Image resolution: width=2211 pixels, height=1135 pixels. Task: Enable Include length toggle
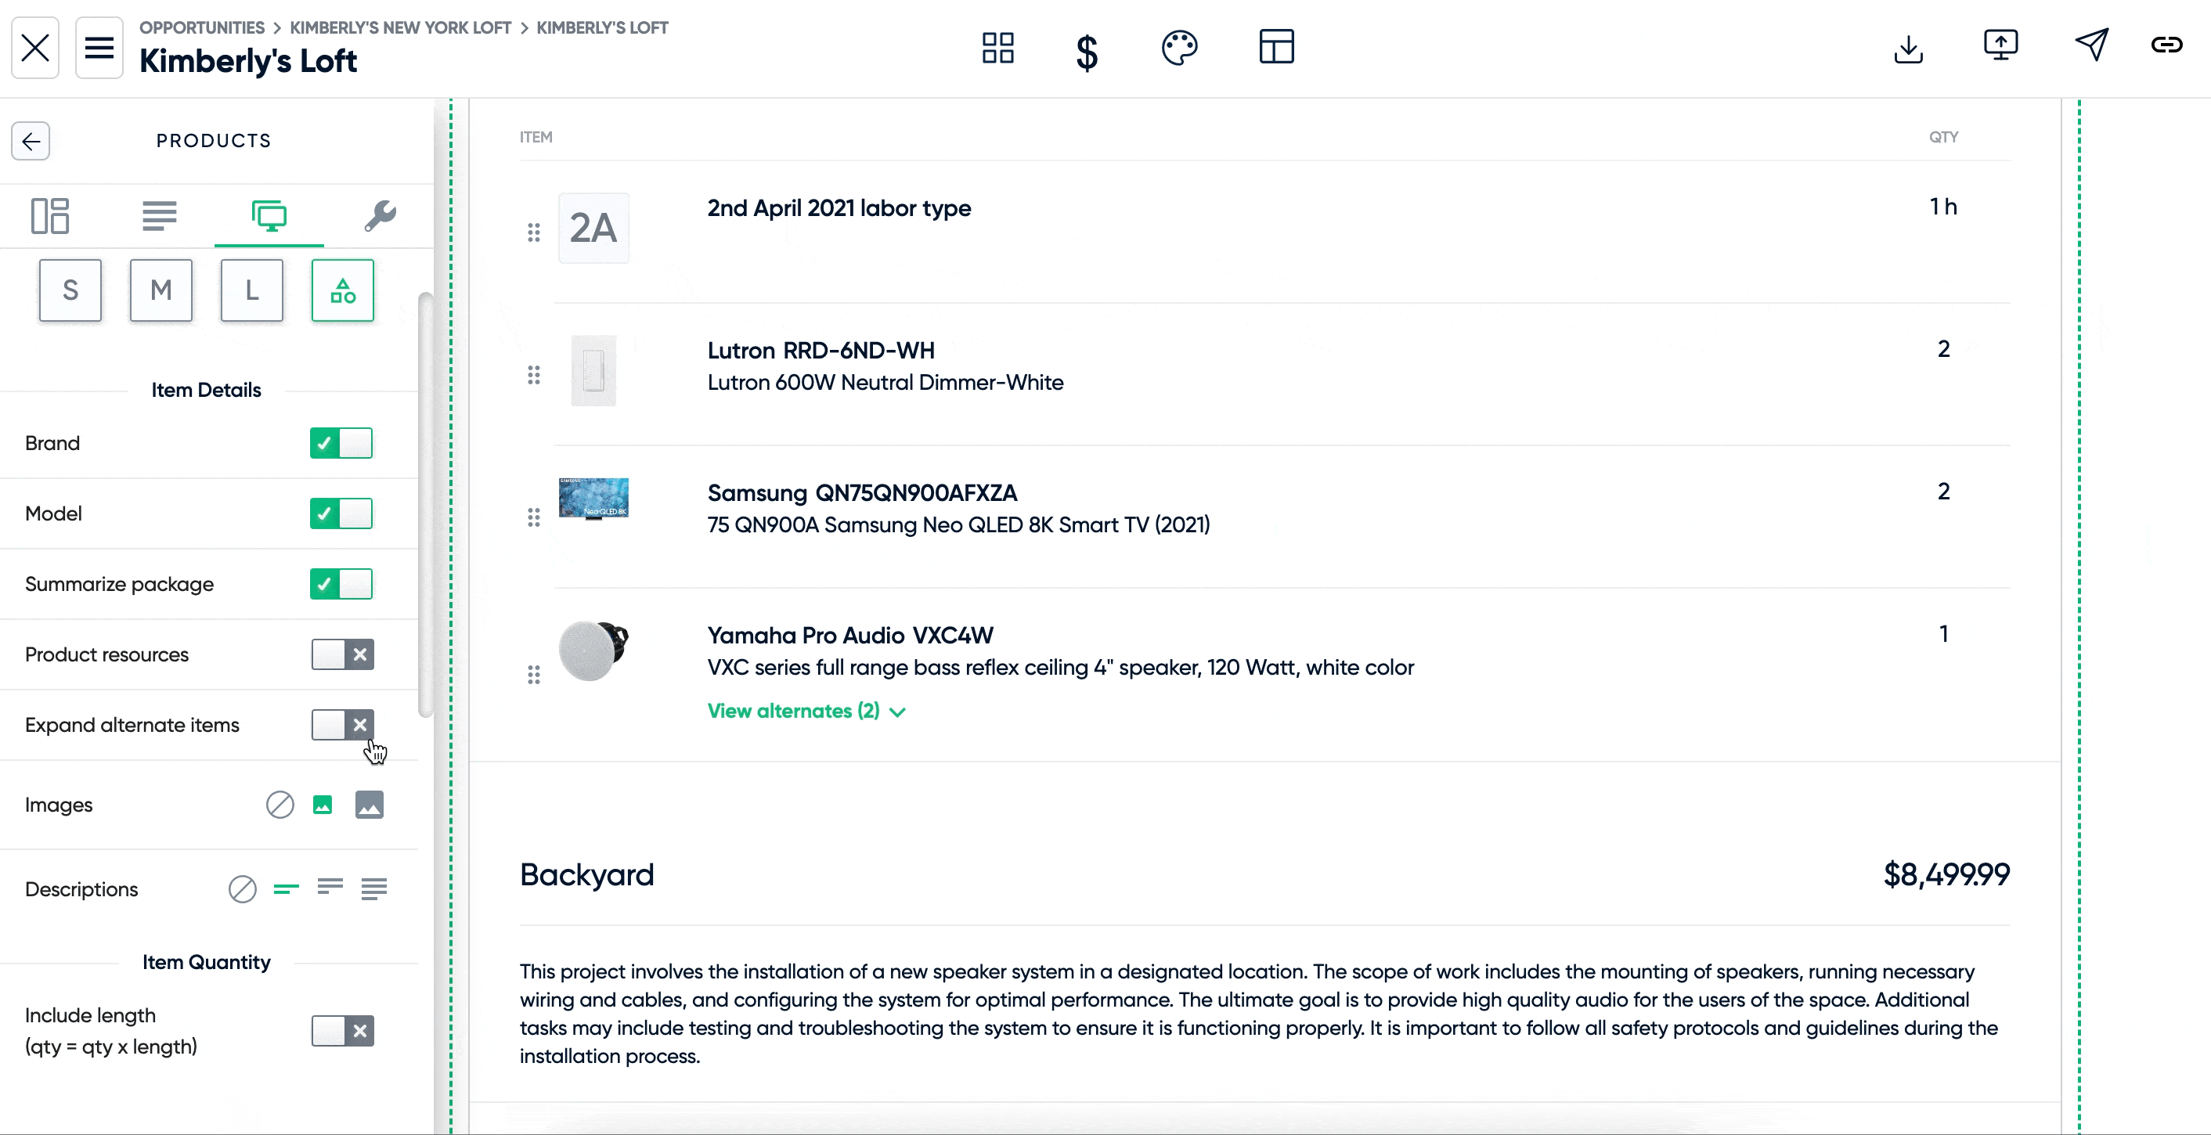[x=342, y=1030]
